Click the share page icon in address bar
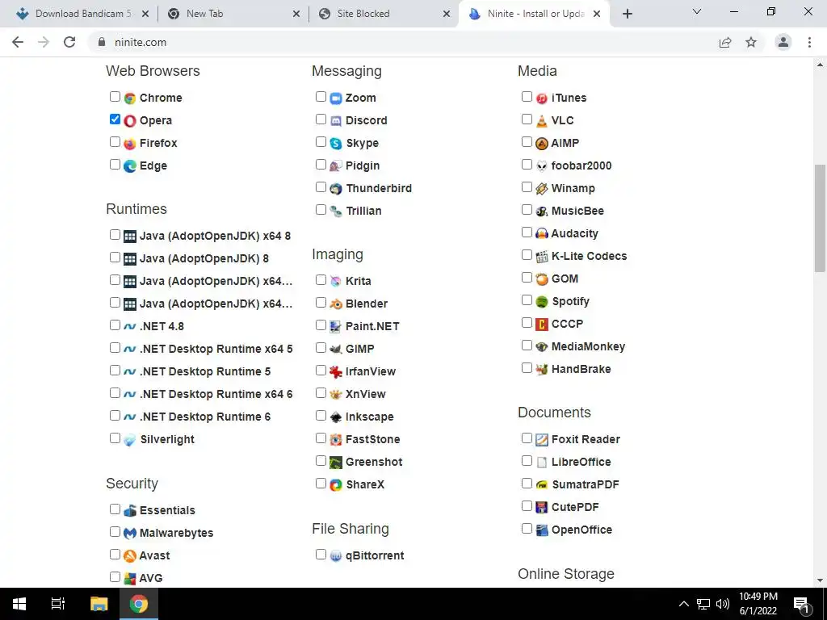Screen dimensions: 827x620 725,42
